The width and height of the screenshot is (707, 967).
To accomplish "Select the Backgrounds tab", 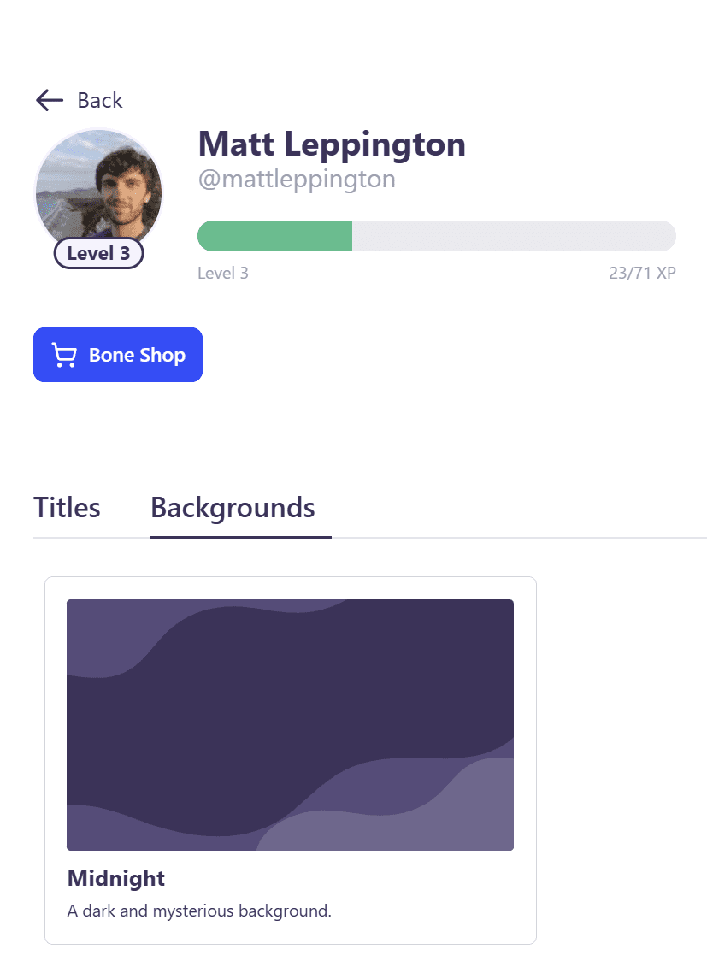I will pos(233,507).
